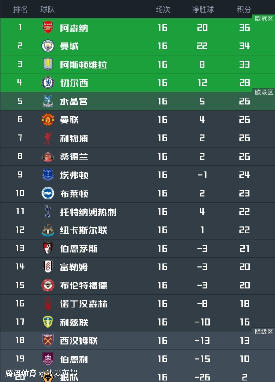
Task: Tap the West Ham United crest
Action: (48, 341)
